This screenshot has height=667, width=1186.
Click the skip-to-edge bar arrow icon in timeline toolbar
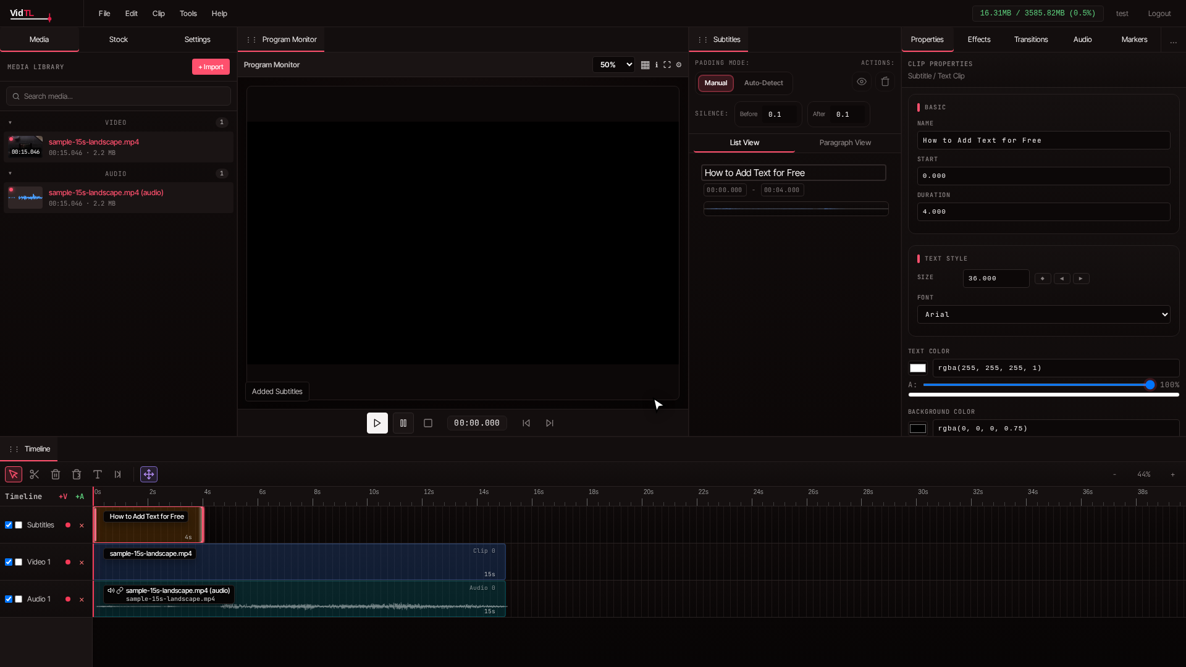pyautogui.click(x=118, y=474)
